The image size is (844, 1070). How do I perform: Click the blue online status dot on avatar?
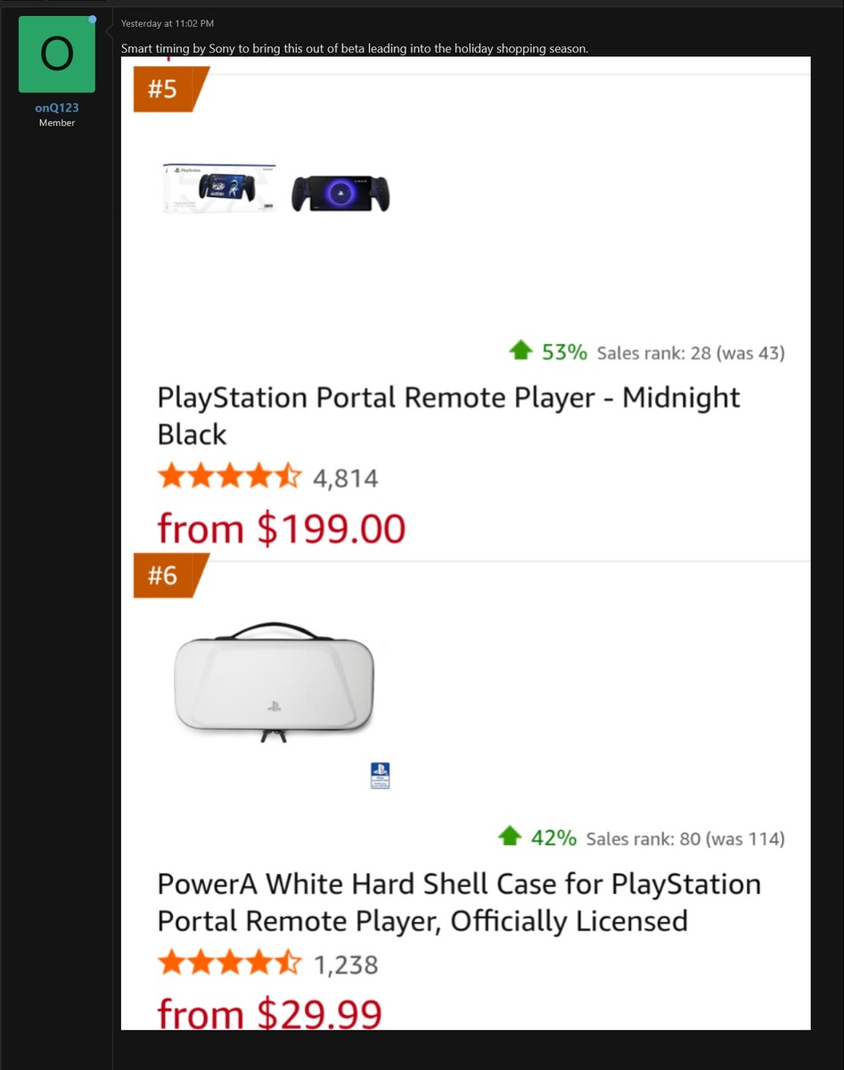(92, 19)
